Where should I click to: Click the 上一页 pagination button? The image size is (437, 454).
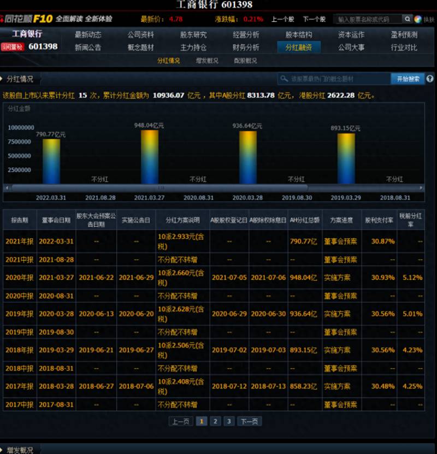point(181,421)
